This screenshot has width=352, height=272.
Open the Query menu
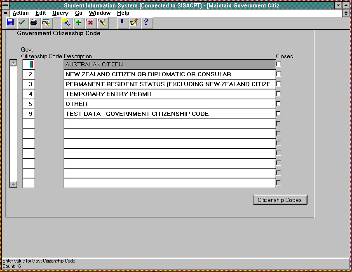click(60, 13)
